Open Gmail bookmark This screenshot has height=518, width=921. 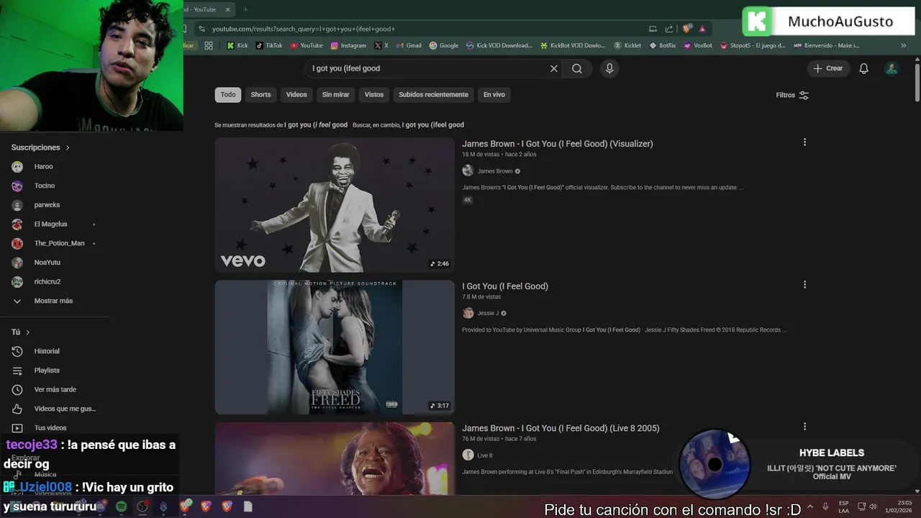pyautogui.click(x=409, y=45)
